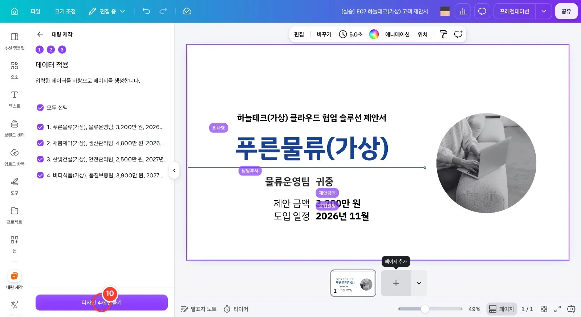Open 업로드 항목 panel

[15, 157]
